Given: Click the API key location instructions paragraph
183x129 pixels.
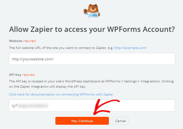Looking at the screenshot, I should 91,84.
